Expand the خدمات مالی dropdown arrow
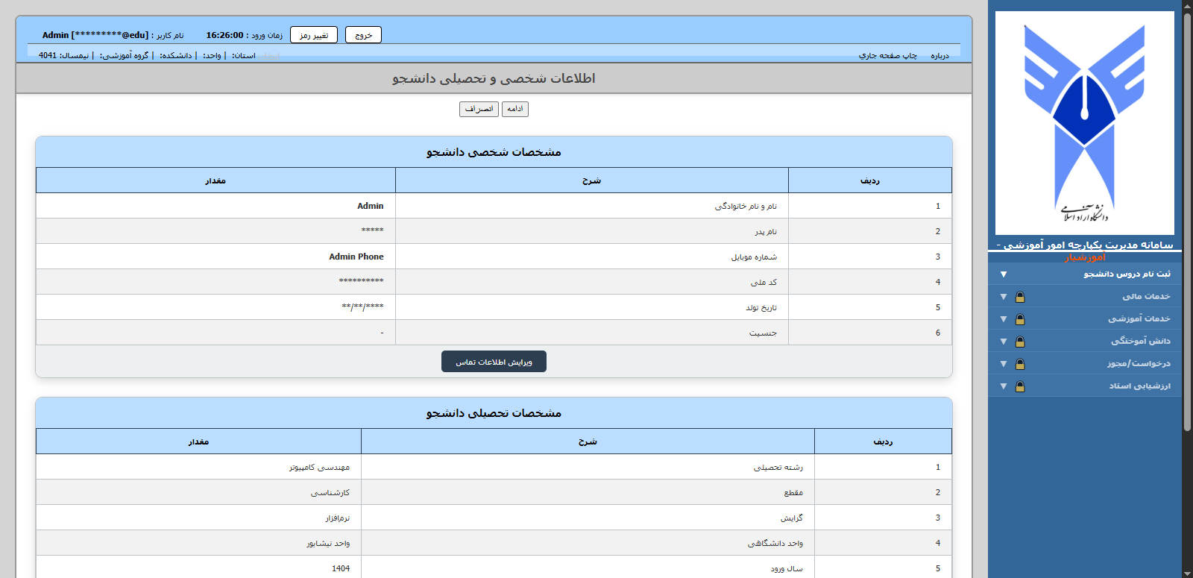Viewport: 1193px width, 578px height. click(1004, 297)
